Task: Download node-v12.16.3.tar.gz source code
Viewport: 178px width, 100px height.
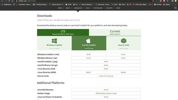Action: [x=106, y=76]
